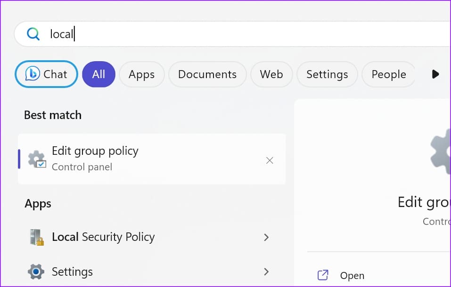Dismiss Edit group policy with the X icon

coord(270,160)
